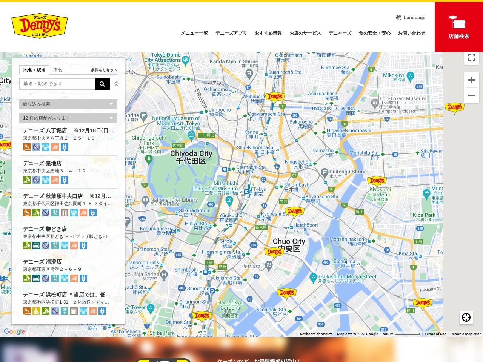Click elevator icon for 浜松町店

click(74, 311)
